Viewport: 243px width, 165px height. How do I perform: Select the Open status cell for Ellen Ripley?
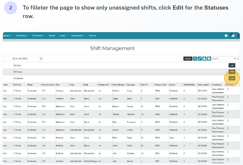tap(172, 138)
